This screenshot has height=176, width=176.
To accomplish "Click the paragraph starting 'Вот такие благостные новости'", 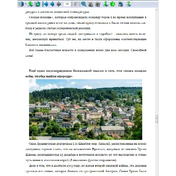I will pyautogui.click(x=86, y=53).
